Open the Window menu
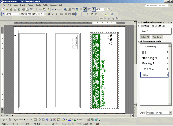 [53, 5]
